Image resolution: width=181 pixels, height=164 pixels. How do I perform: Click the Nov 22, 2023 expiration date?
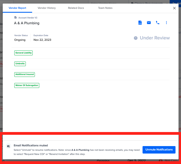(x=42, y=40)
